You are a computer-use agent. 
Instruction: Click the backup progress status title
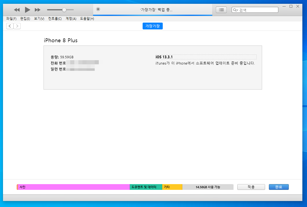click(156, 10)
